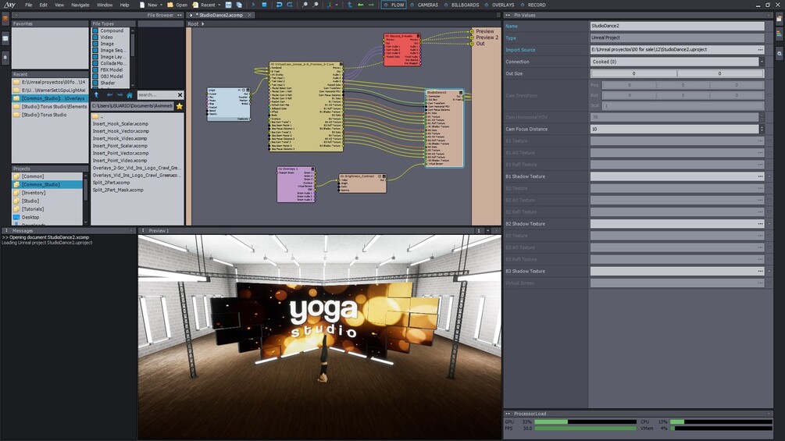Start playback with the Play toolbar icon

tap(253, 5)
